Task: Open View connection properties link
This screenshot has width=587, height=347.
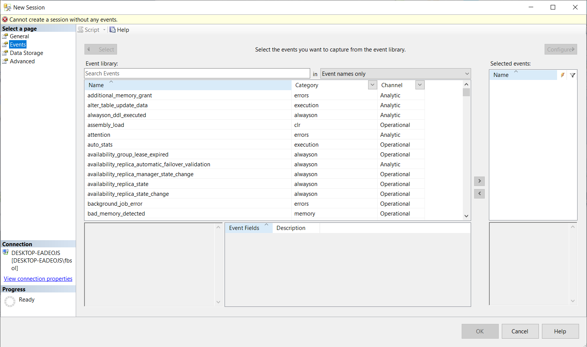Action: (x=38, y=279)
